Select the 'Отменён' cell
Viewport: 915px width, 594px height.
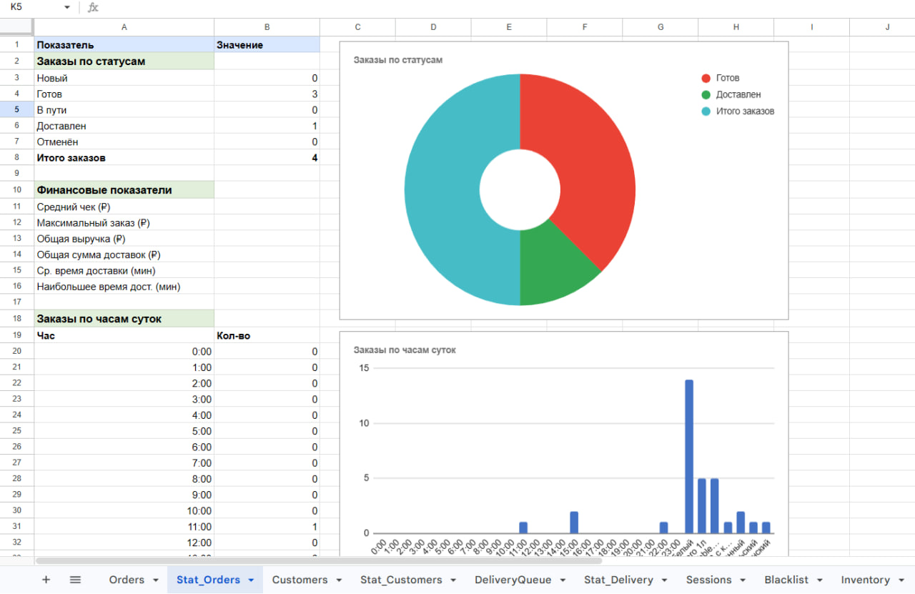pos(124,142)
